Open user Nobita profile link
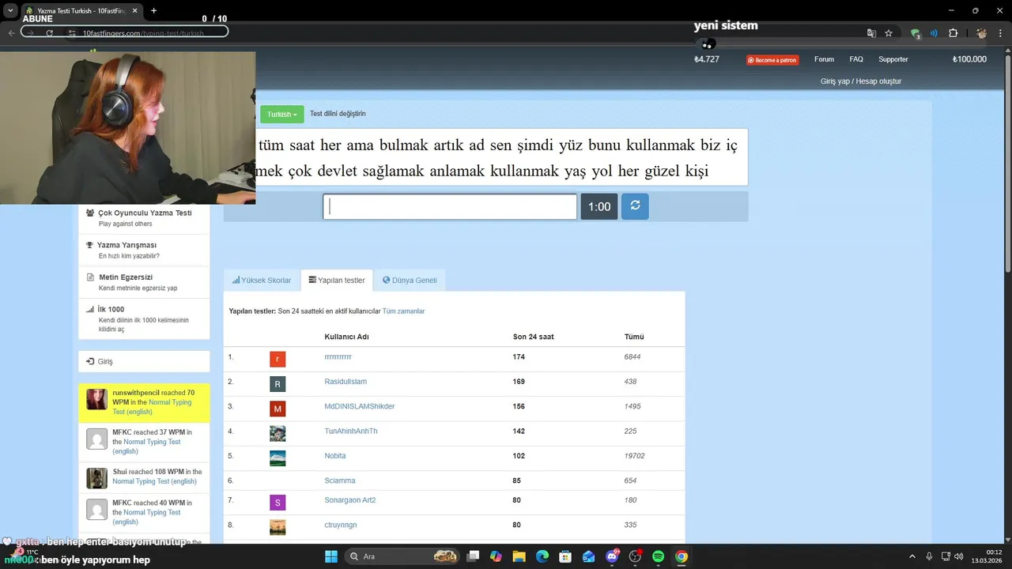Viewport: 1012px width, 569px height. (334, 456)
